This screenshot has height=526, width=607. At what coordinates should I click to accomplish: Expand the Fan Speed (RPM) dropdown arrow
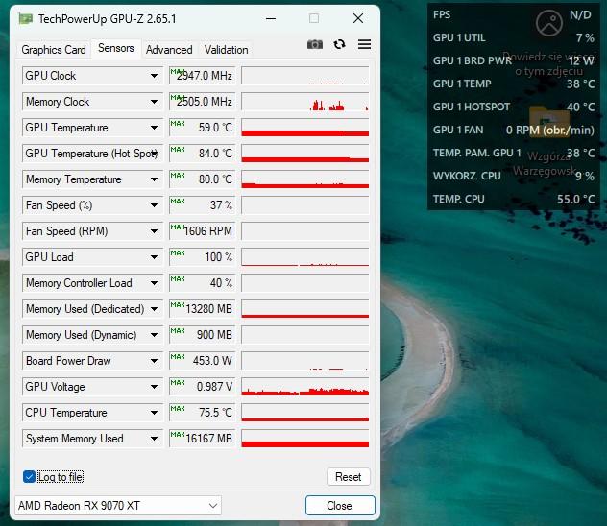pyautogui.click(x=154, y=231)
